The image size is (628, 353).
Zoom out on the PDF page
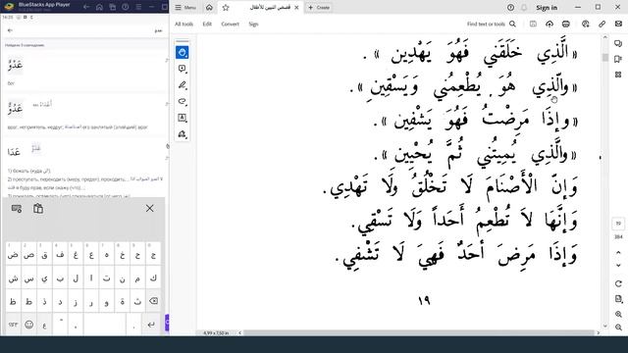(618, 328)
